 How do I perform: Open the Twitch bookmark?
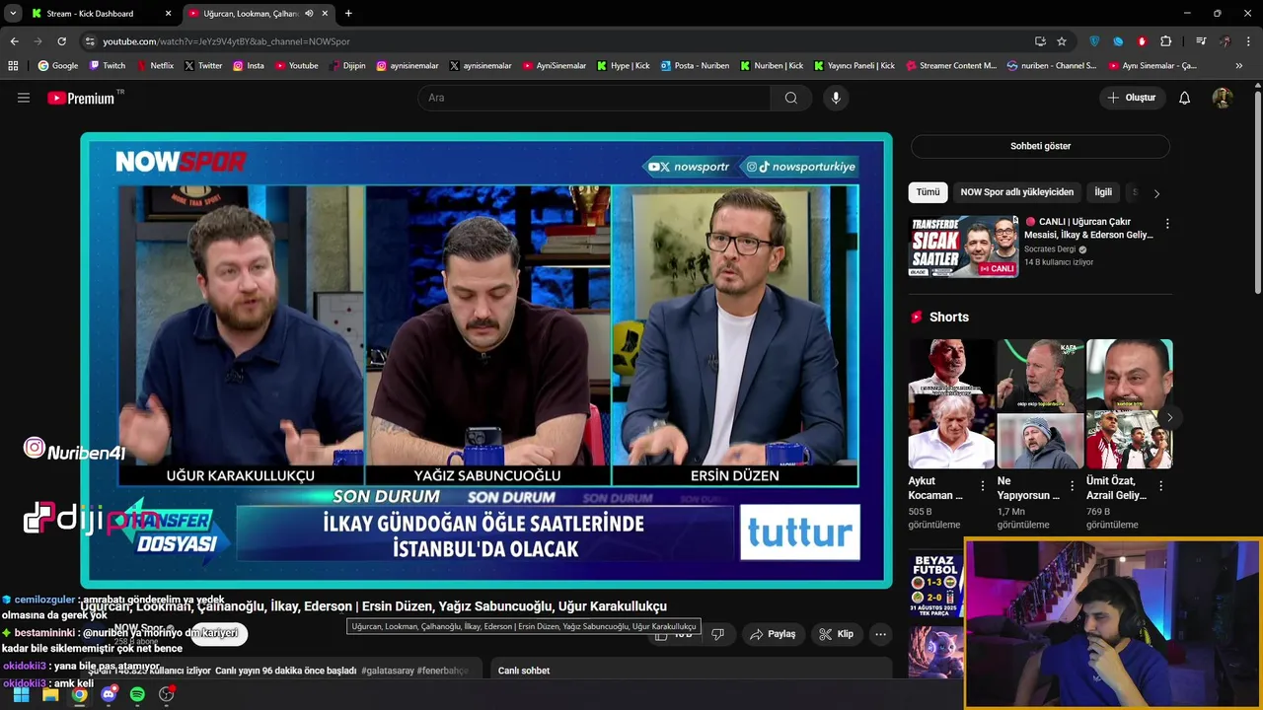108,66
